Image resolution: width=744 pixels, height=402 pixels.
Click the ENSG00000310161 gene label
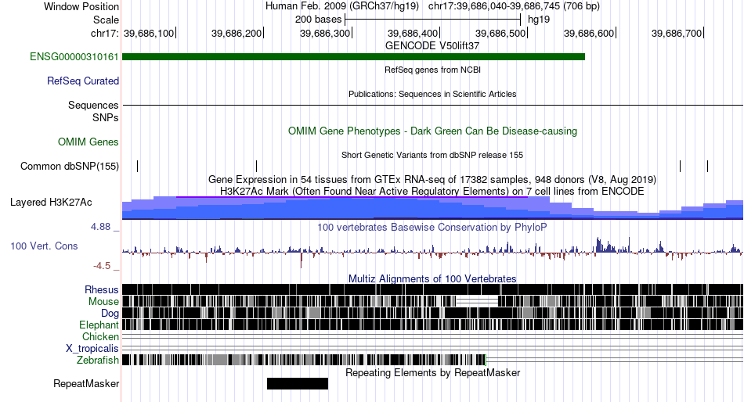click(x=74, y=57)
